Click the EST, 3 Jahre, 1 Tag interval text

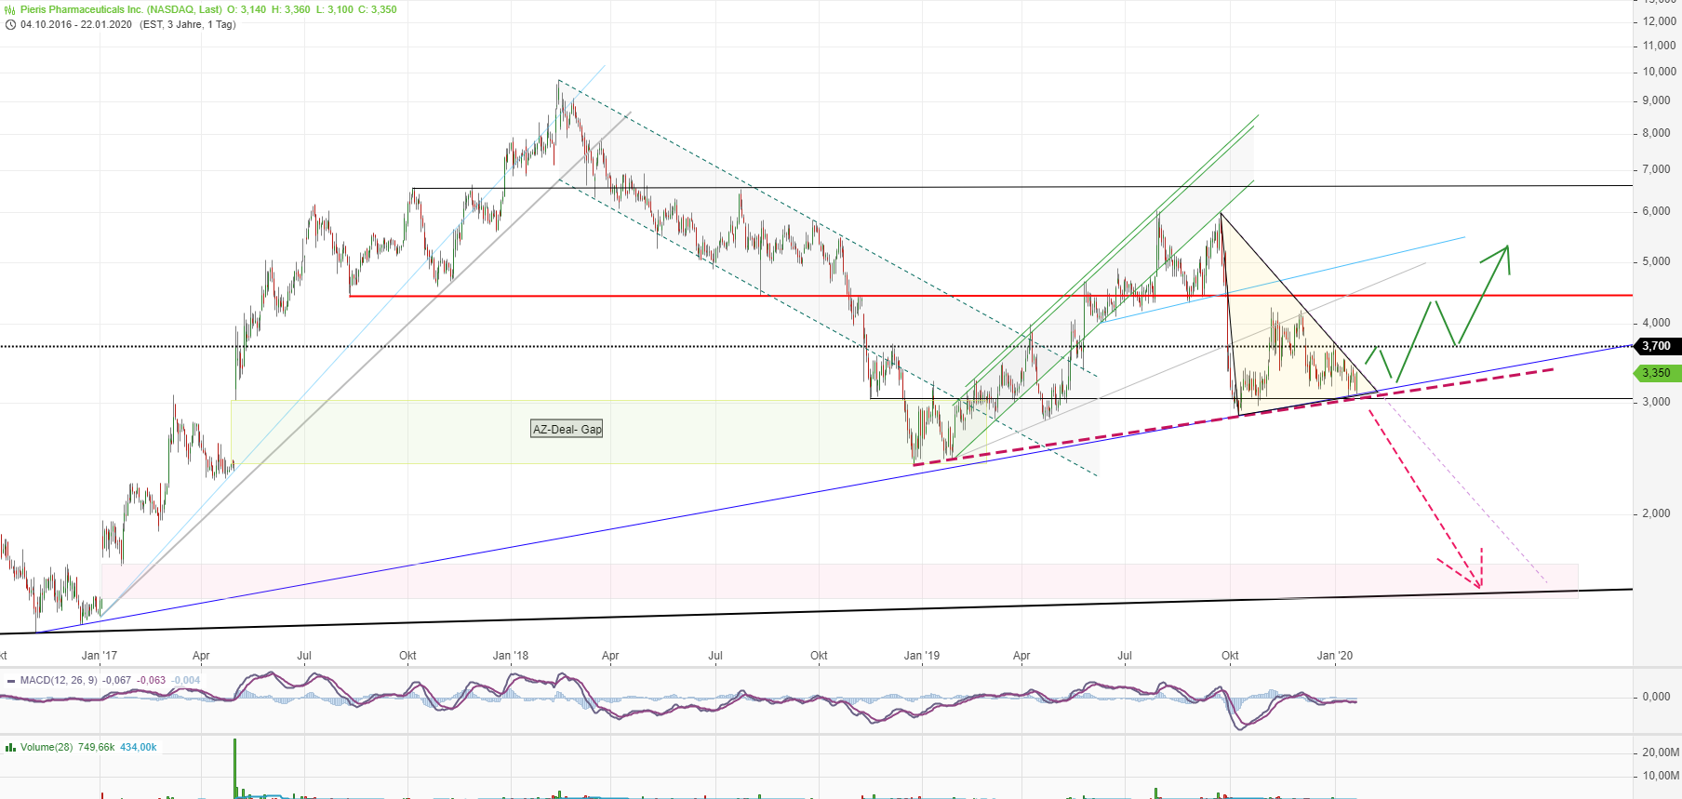pyautogui.click(x=188, y=24)
